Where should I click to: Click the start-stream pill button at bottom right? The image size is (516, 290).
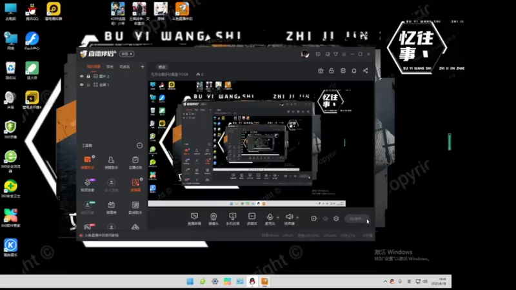pos(357,218)
